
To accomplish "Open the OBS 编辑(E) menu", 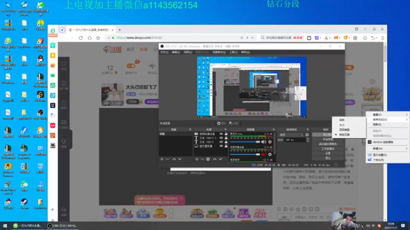I will 176,52.
